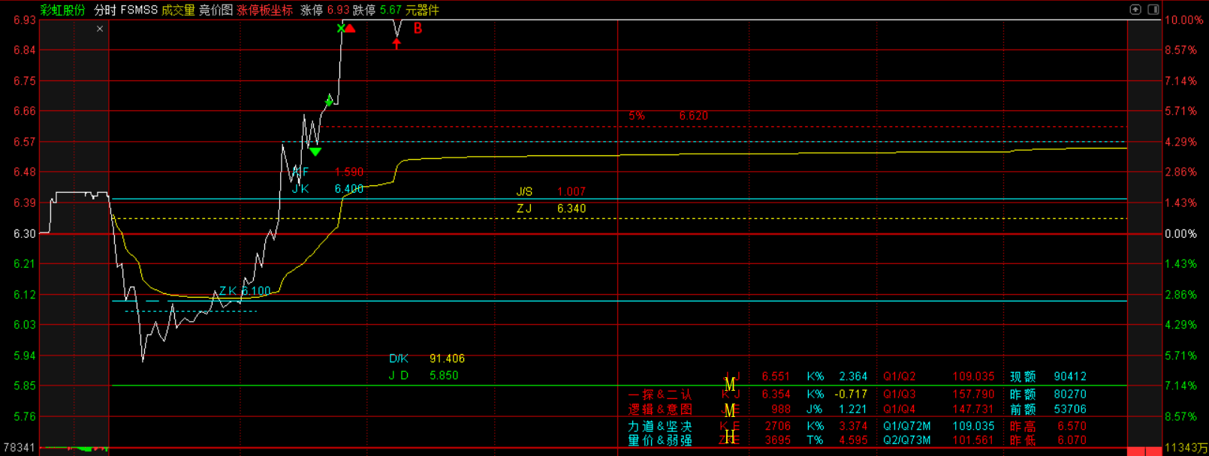Viewport: 1209px width, 456px height.
Task: Click the red letter B signal marker
Action: [x=418, y=28]
